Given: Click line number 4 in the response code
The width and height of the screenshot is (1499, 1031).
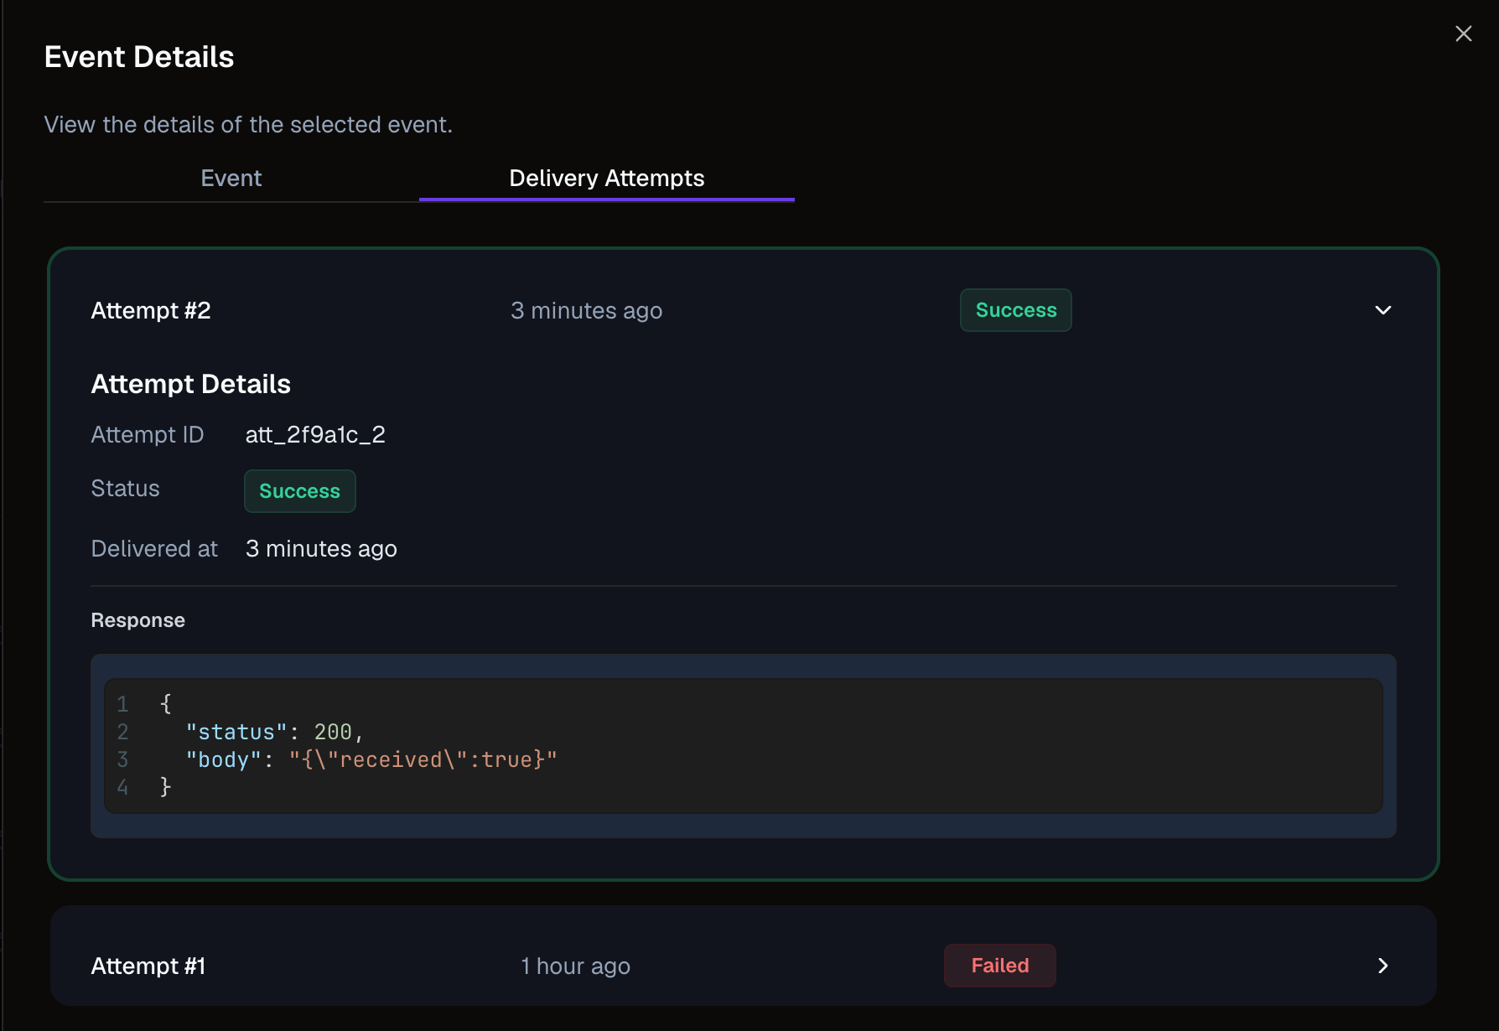Looking at the screenshot, I should tap(123, 787).
